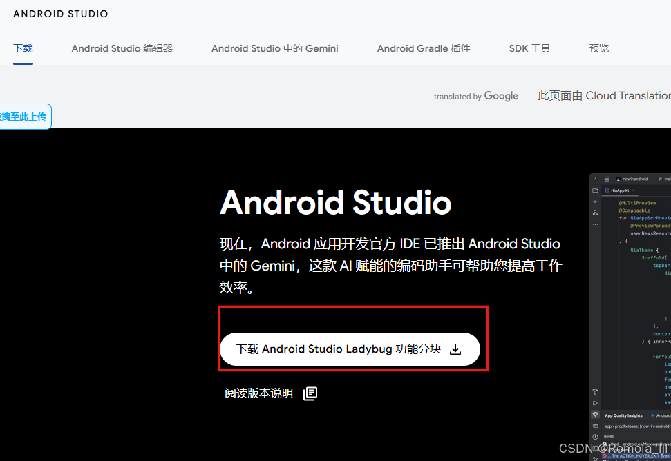Toggle App Quality Insights gem icon
This screenshot has width=671, height=461.
pyautogui.click(x=595, y=415)
